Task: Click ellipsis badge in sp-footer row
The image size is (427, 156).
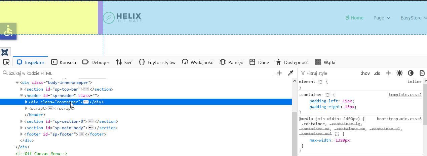Action: click(81, 134)
